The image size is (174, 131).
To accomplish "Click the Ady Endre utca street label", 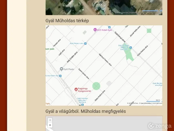I will pos(72,57).
